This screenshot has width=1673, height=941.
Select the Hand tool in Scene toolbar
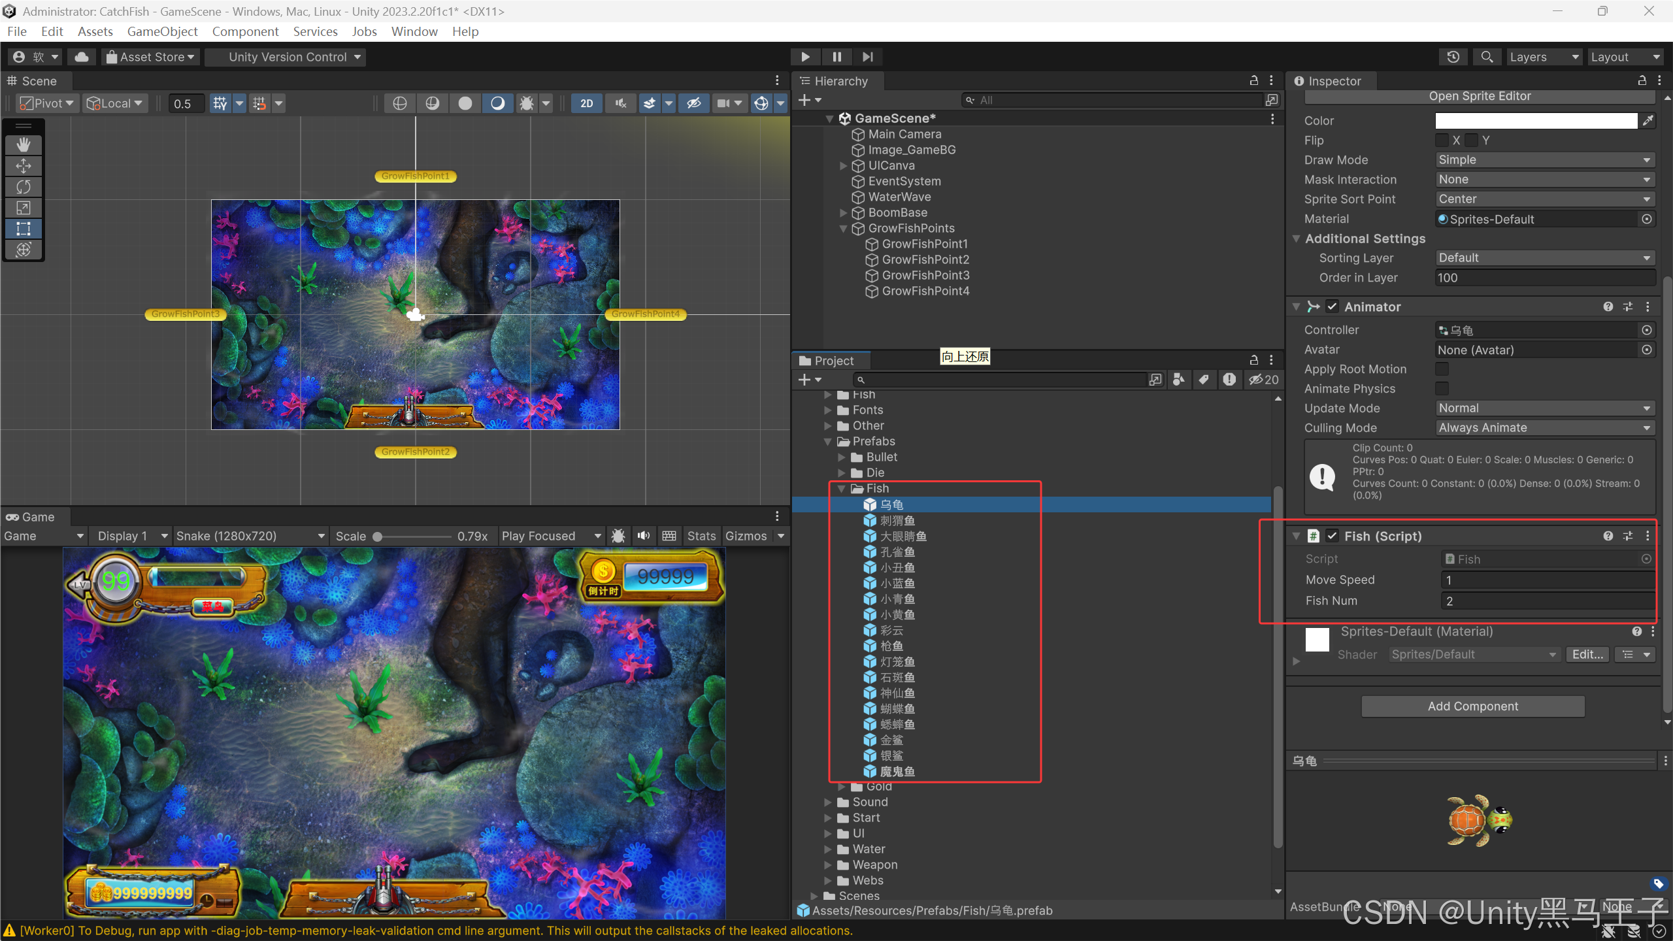point(24,144)
